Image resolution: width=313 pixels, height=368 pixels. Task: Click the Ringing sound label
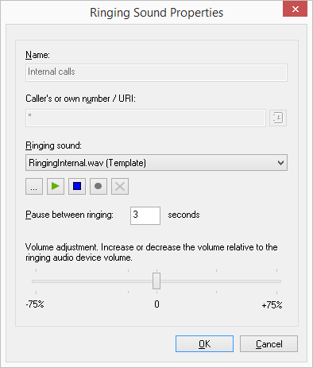pyautogui.click(x=53, y=145)
